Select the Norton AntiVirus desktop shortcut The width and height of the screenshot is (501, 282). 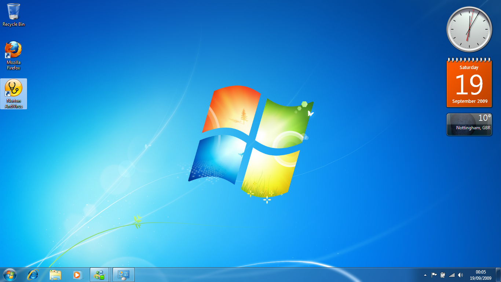(x=14, y=94)
